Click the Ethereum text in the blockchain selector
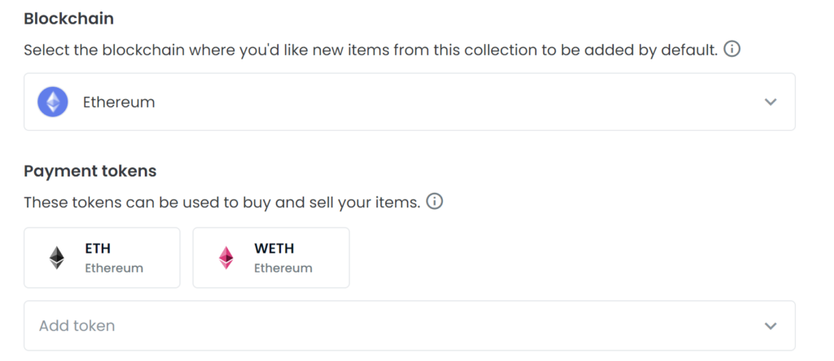834x361 pixels. tap(119, 102)
